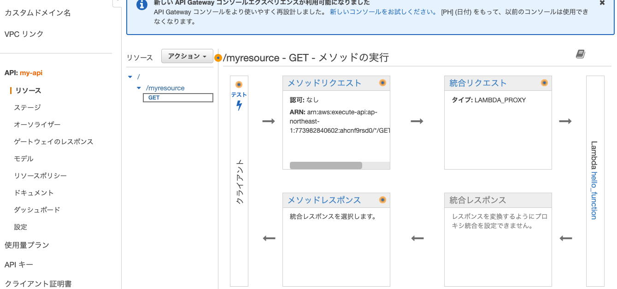Click the info icon in the banner

(142, 5)
